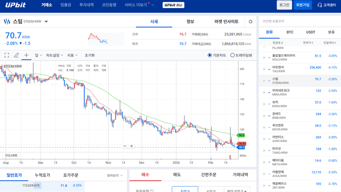Click the chart zoom-in plus icon
The image size is (341, 192).
pyautogui.click(x=132, y=146)
